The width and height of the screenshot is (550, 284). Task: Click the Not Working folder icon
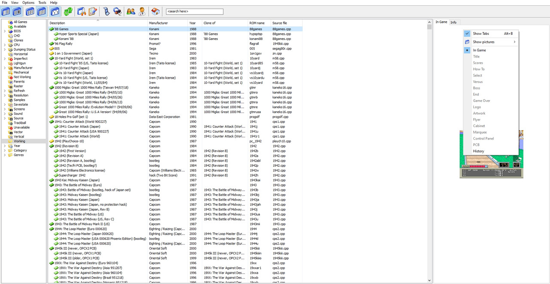pyautogui.click(x=10, y=77)
